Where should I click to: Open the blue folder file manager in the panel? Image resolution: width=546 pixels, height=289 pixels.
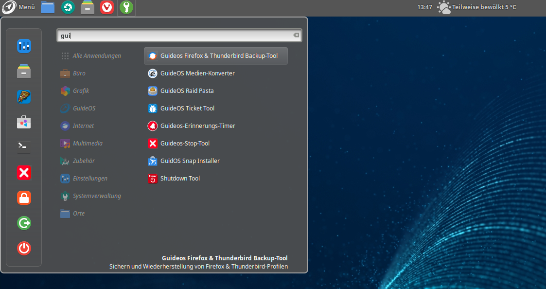(x=48, y=7)
